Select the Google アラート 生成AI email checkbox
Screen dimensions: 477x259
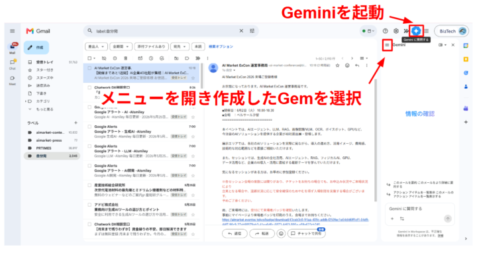89,127
